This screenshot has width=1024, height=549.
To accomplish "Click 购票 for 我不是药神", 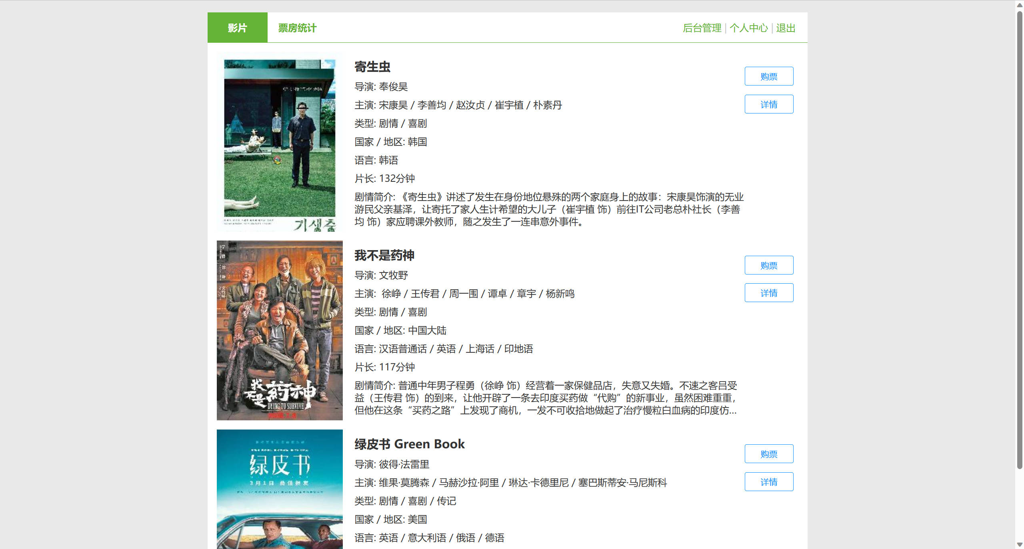I will pos(769,265).
